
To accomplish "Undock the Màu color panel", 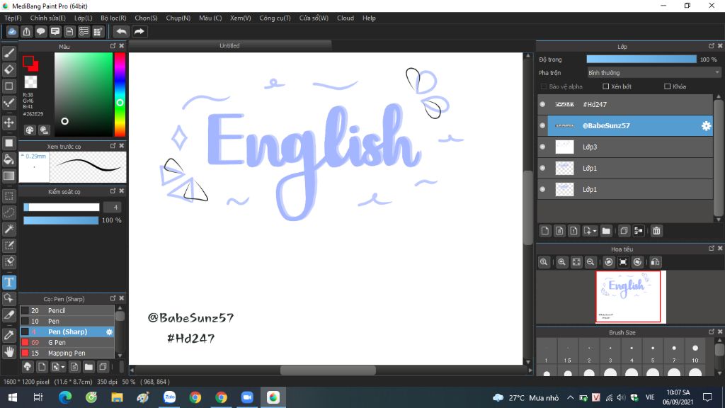I will tap(113, 46).
